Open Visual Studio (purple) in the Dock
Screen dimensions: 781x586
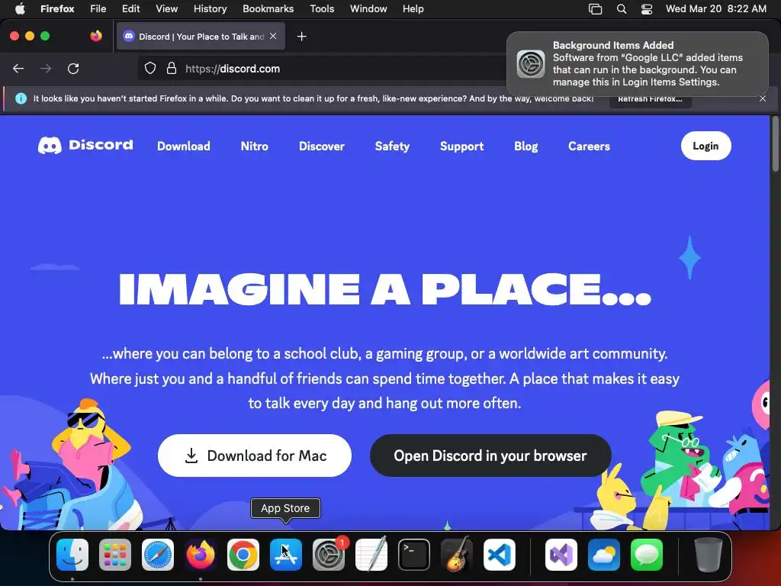[561, 555]
